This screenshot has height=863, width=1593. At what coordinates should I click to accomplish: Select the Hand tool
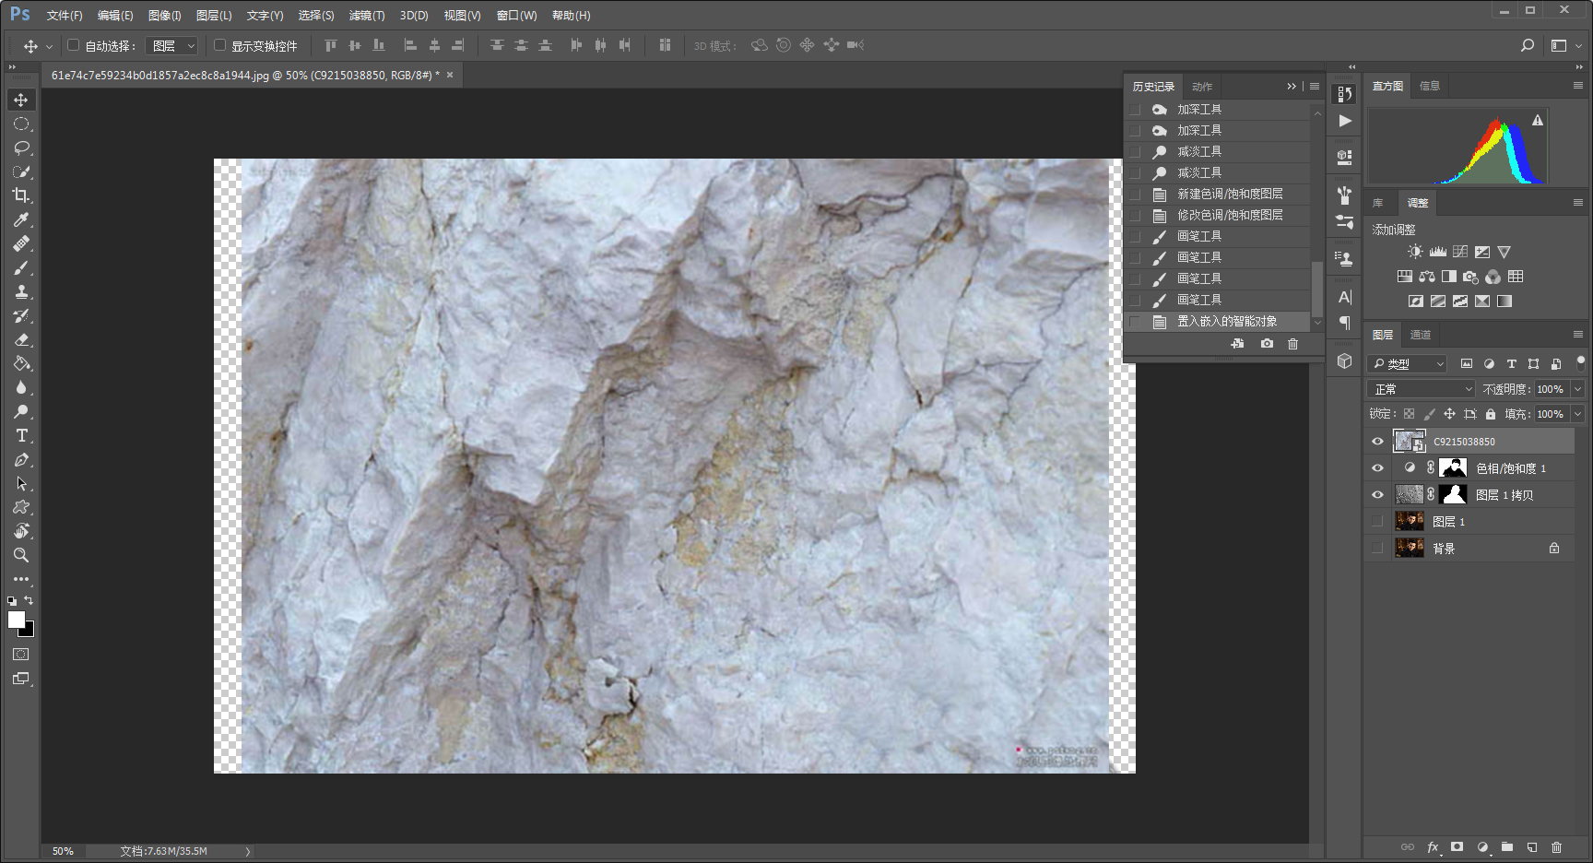(x=21, y=531)
